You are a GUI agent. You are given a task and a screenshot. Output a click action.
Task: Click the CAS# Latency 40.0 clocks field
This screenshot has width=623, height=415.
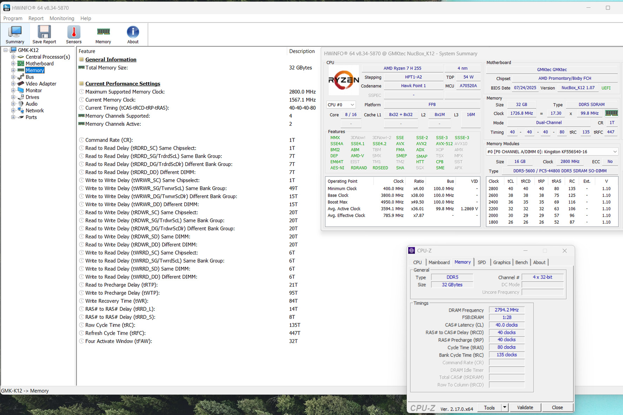[506, 325]
